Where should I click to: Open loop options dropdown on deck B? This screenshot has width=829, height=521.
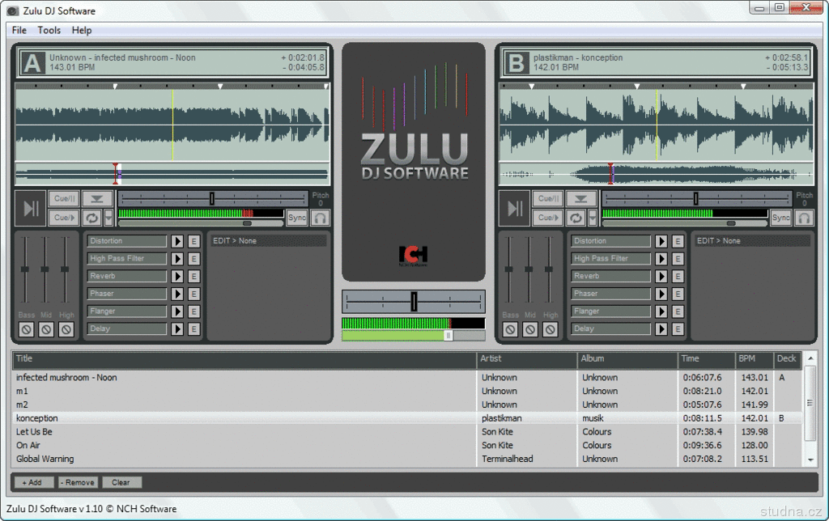[593, 218]
